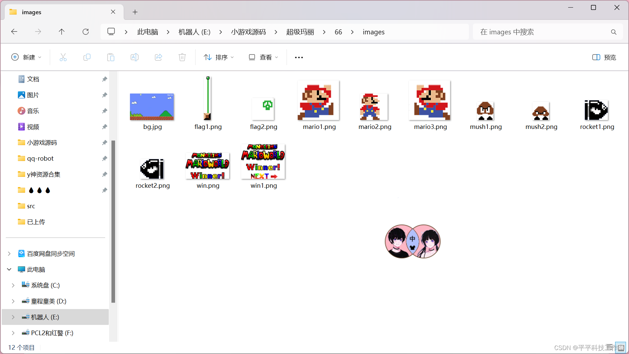Select the rocket1.png file
The width and height of the screenshot is (629, 354).
[x=597, y=115]
